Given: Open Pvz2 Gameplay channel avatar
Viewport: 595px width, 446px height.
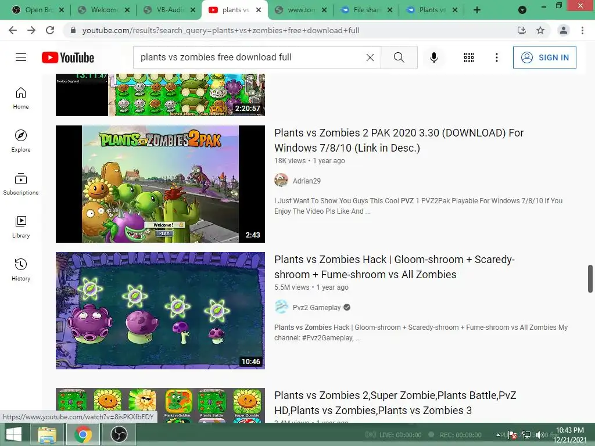Looking at the screenshot, I should tap(281, 307).
